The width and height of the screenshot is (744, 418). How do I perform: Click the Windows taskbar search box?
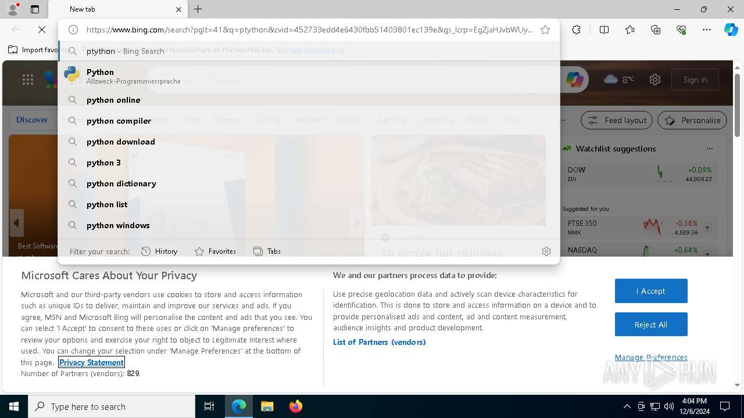point(112,406)
